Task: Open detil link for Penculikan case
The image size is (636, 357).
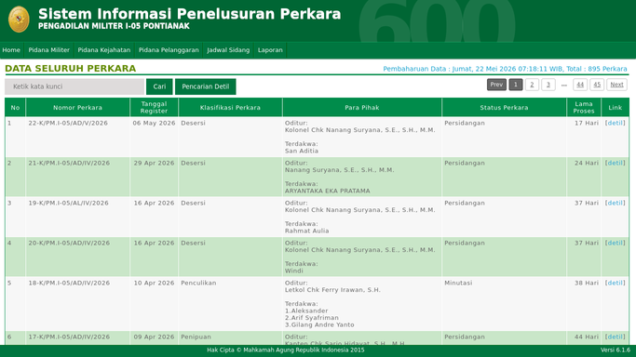Action: [615, 283]
